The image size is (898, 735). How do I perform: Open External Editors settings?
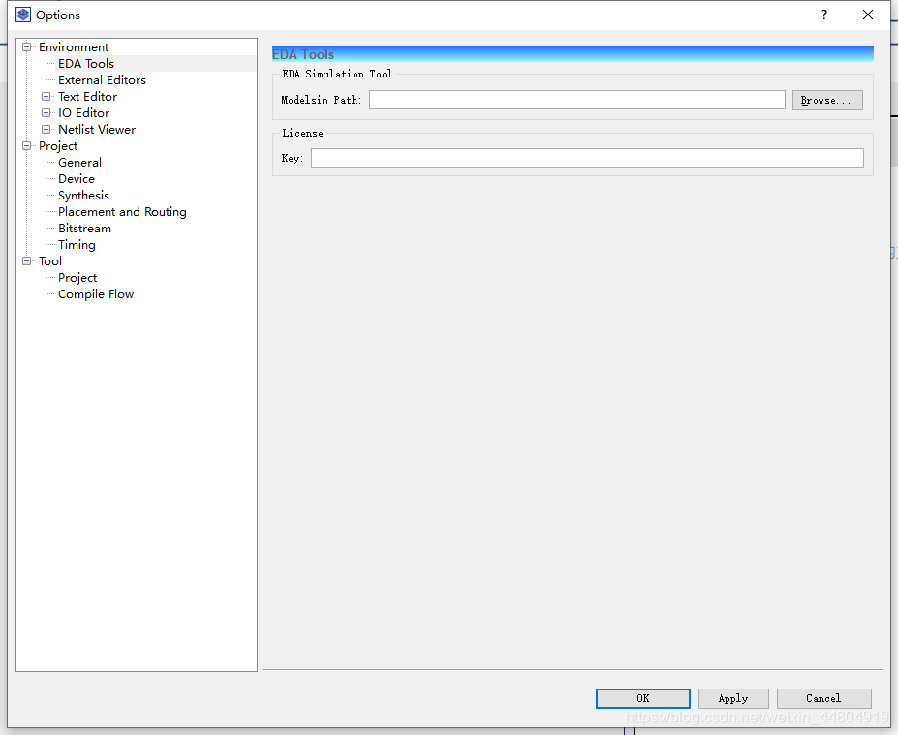click(102, 80)
